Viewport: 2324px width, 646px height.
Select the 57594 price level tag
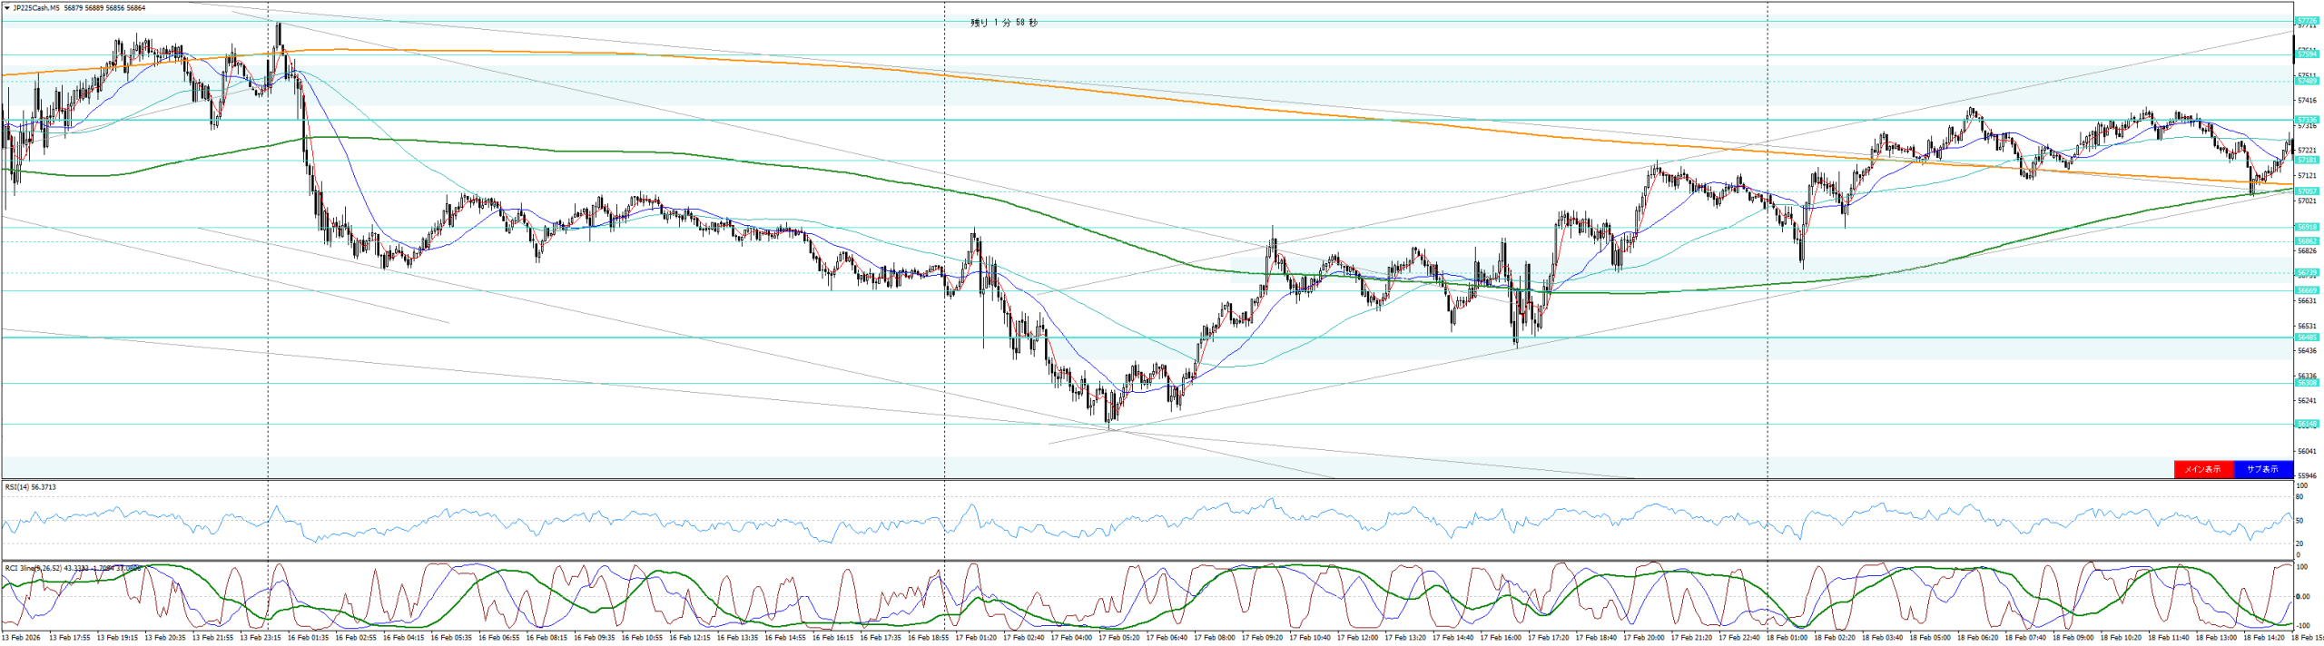2306,54
